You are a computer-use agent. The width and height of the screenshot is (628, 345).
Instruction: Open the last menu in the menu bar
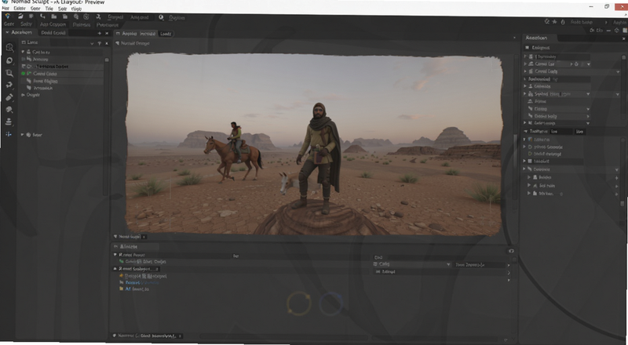(x=76, y=9)
